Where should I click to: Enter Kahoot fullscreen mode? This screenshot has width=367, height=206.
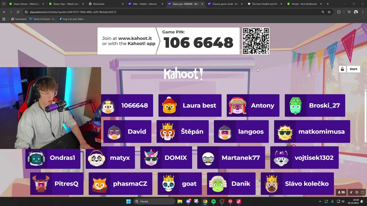click(x=362, y=192)
